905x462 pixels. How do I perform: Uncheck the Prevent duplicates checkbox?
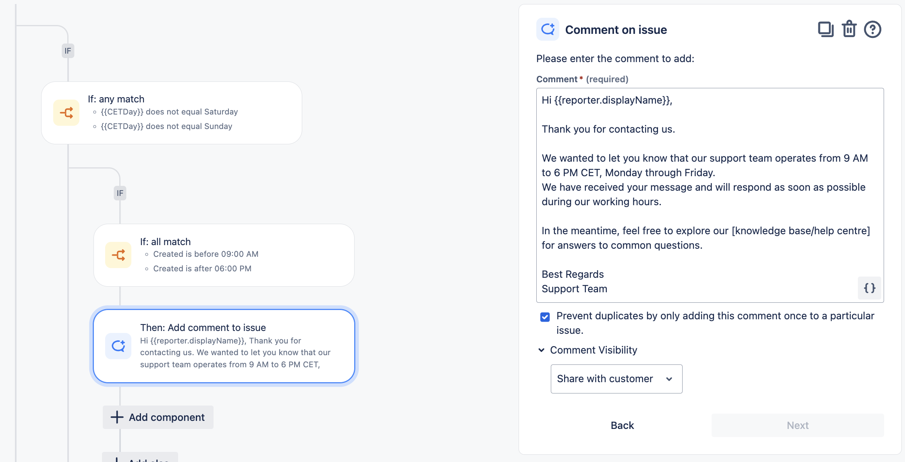pyautogui.click(x=545, y=317)
